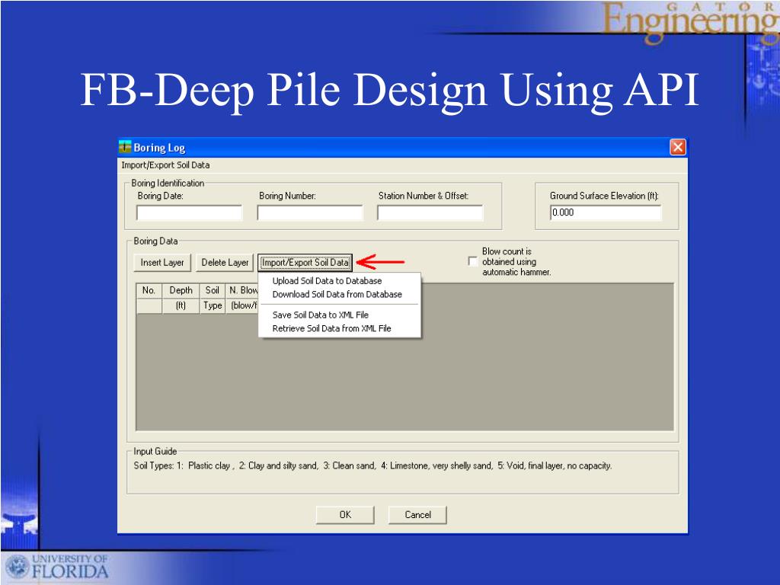Click the Boring Number text box
780x585 pixels.
pyautogui.click(x=310, y=213)
